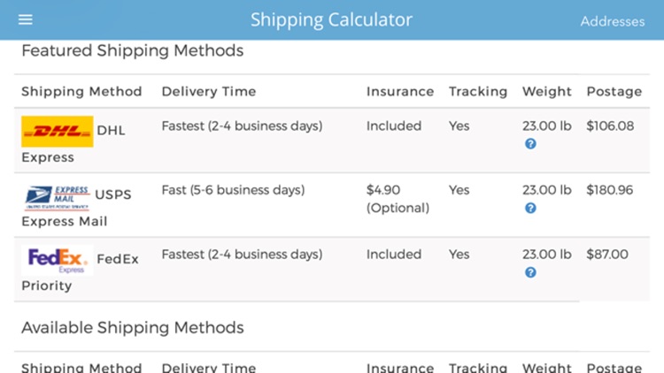The image size is (664, 373).
Task: Click the DHL $106.08 postage amount
Action: (610, 126)
